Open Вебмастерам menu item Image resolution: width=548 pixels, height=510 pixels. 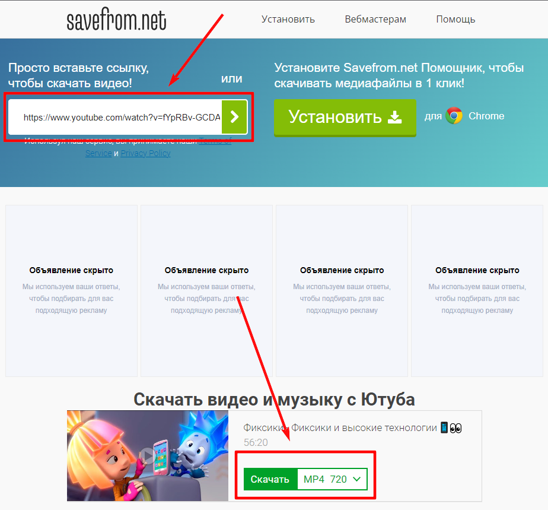375,19
